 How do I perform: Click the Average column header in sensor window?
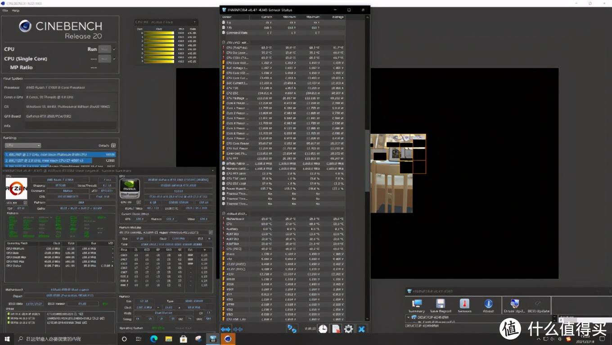pyautogui.click(x=338, y=17)
